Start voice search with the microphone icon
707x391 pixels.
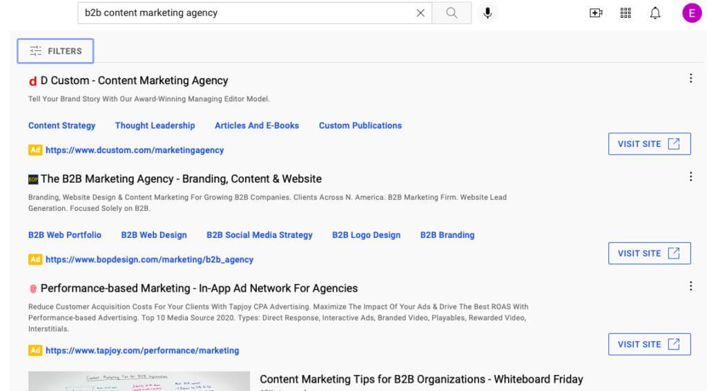[487, 13]
